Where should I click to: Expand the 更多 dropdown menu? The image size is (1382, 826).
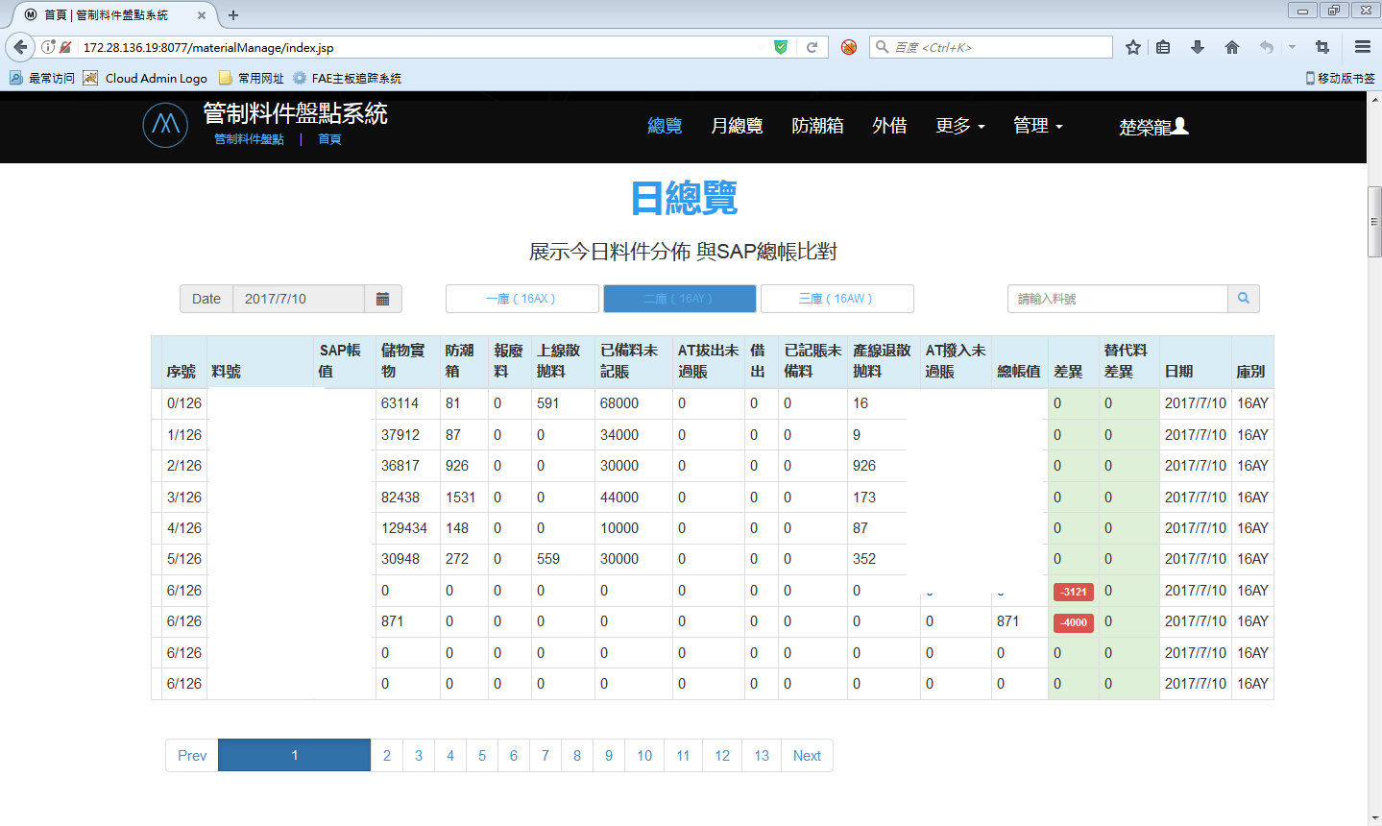(x=960, y=126)
